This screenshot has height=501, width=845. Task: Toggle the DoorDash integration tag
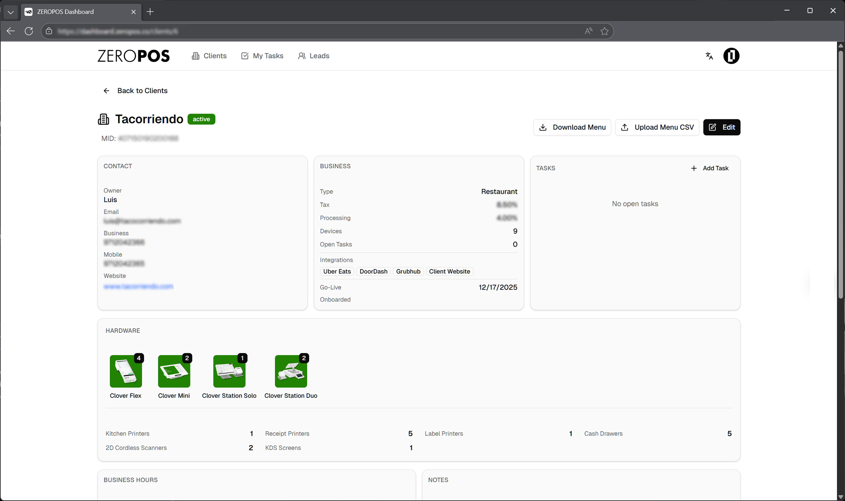[x=373, y=271]
